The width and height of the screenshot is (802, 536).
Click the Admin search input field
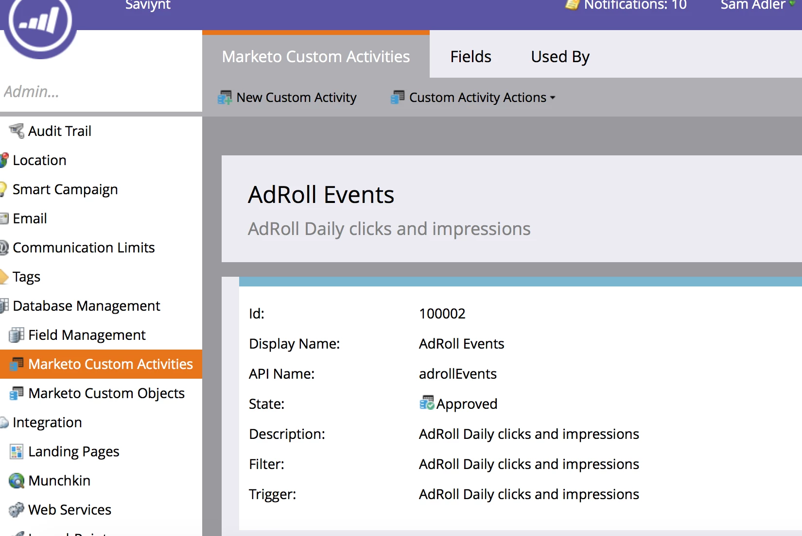[101, 92]
